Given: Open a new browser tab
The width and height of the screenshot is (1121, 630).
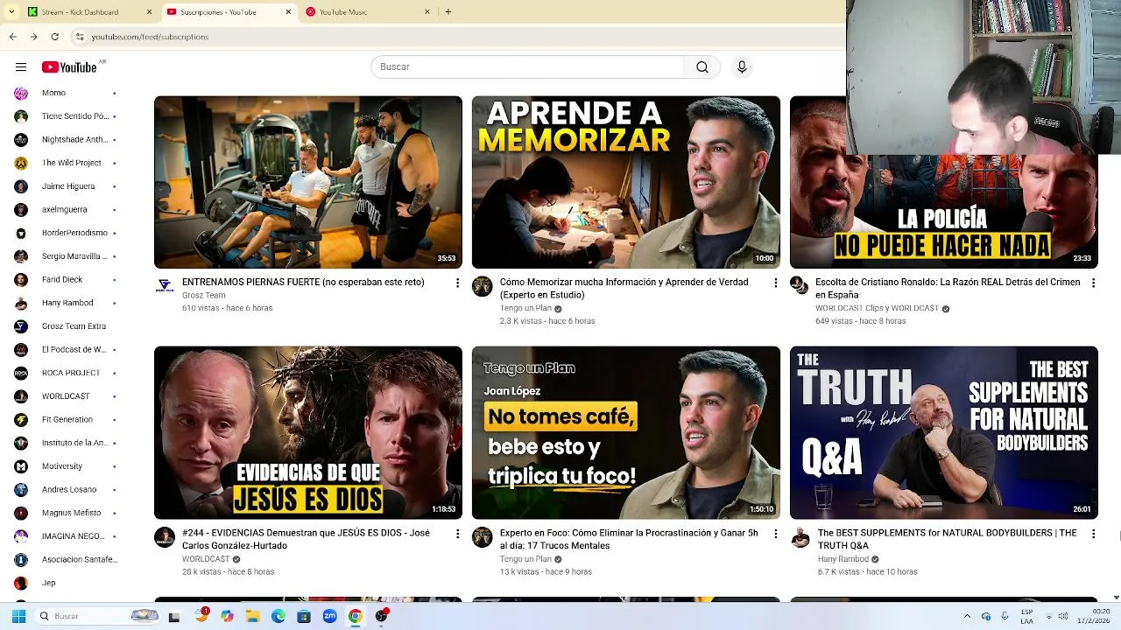Looking at the screenshot, I should (x=448, y=12).
